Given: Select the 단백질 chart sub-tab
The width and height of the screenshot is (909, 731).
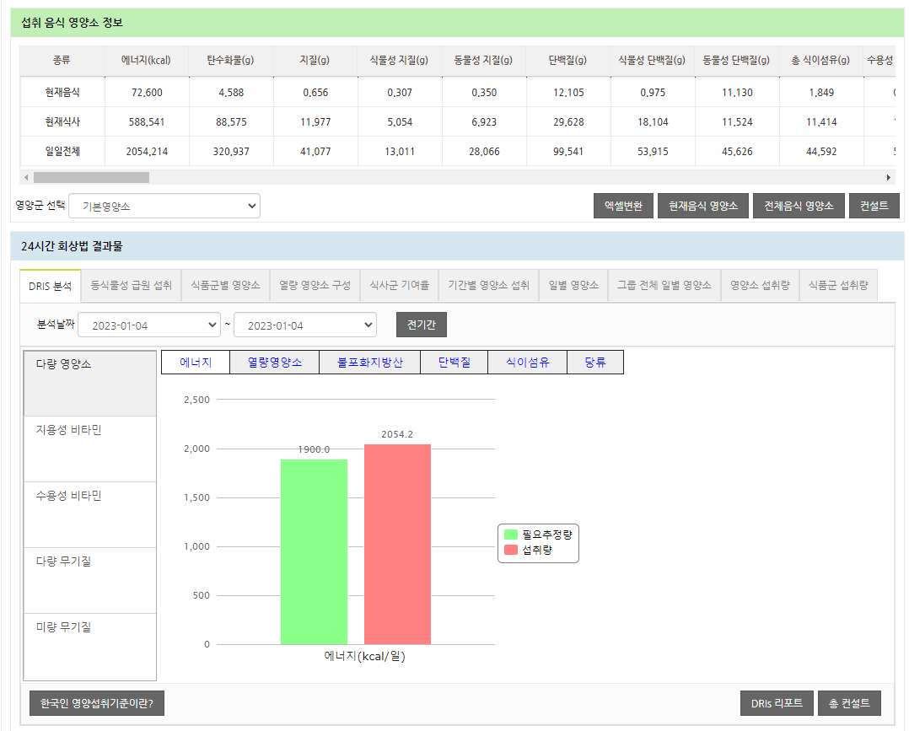Looking at the screenshot, I should click(x=454, y=363).
